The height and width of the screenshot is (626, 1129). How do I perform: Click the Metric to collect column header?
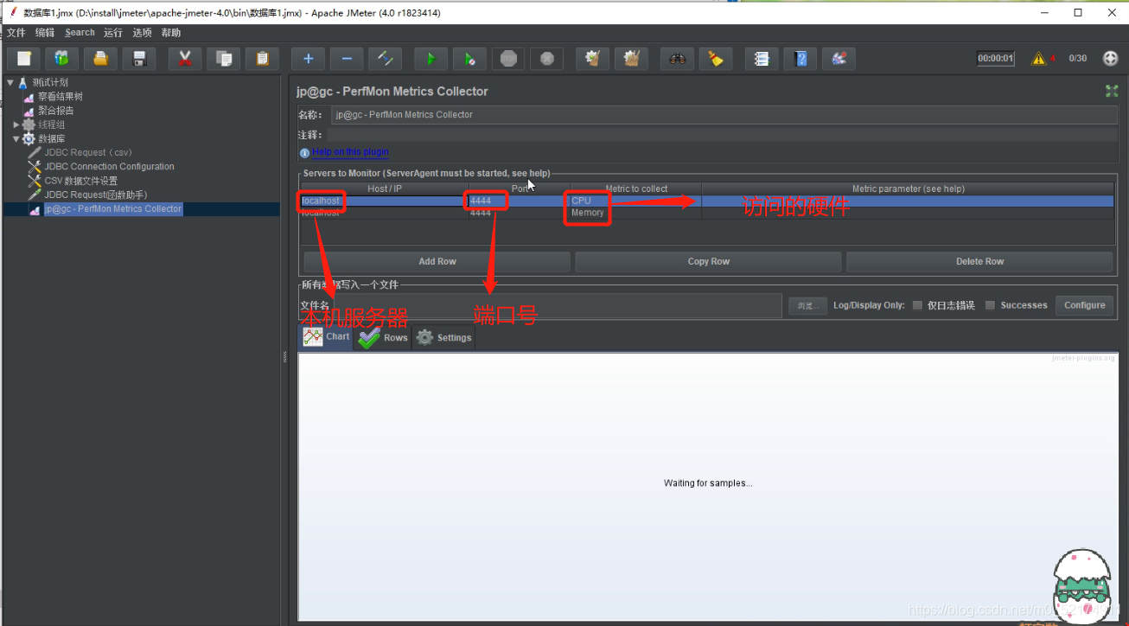coord(635,188)
